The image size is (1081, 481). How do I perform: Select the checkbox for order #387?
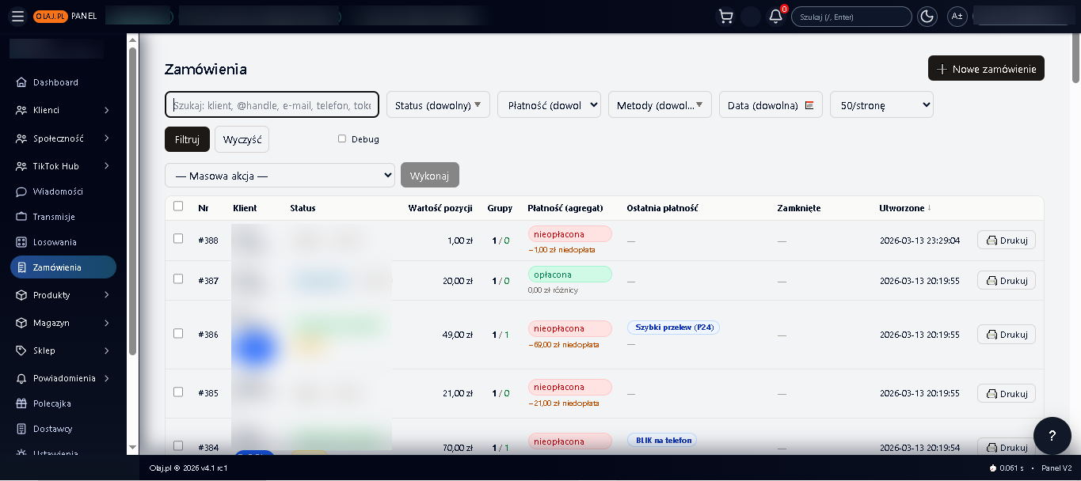(x=178, y=279)
